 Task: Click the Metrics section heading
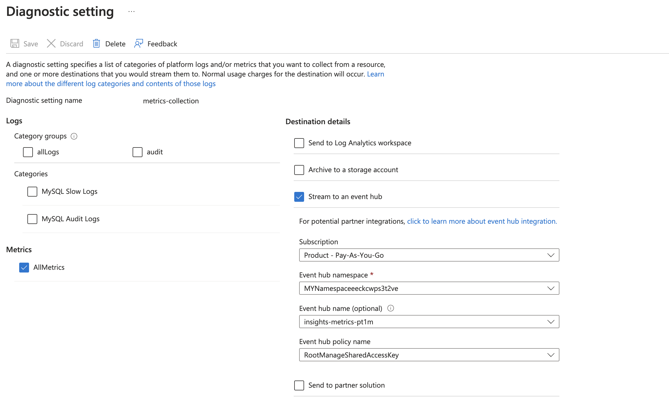point(19,249)
